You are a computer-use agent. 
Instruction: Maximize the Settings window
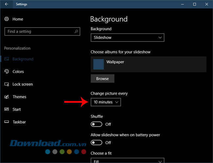194,4
